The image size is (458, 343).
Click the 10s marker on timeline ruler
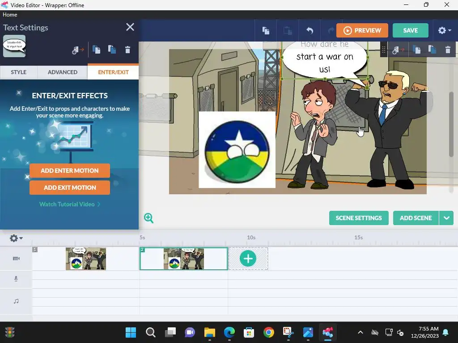[251, 238]
